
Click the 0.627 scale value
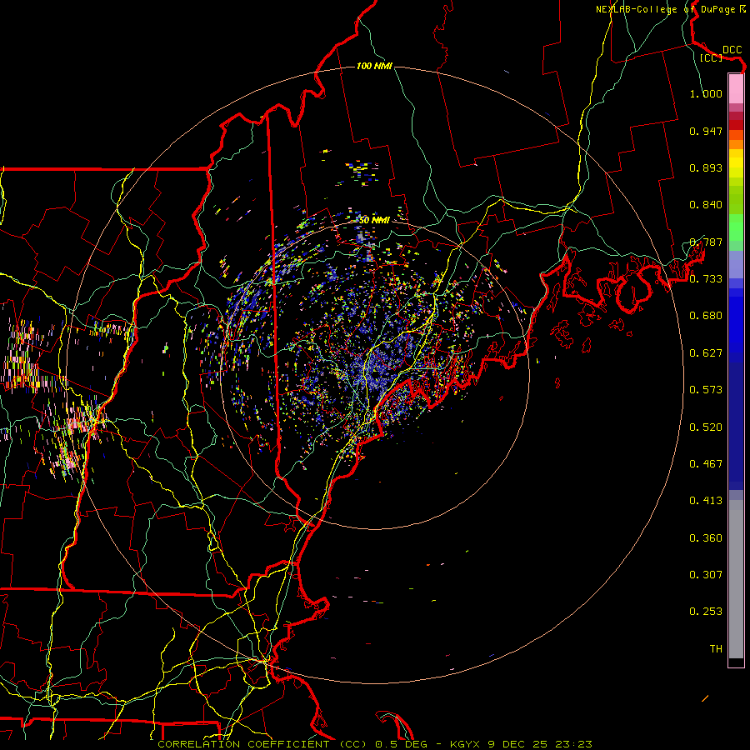[x=706, y=353]
